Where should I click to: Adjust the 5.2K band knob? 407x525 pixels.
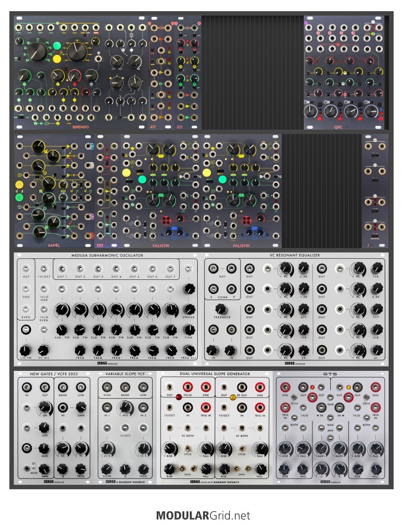[x=303, y=268]
